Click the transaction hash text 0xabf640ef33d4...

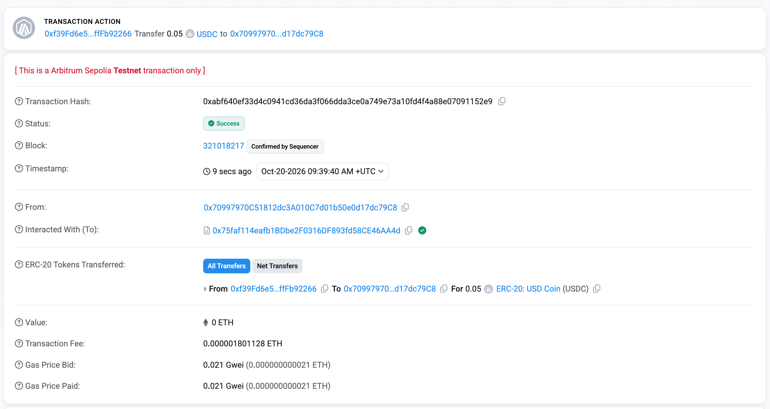tap(348, 102)
